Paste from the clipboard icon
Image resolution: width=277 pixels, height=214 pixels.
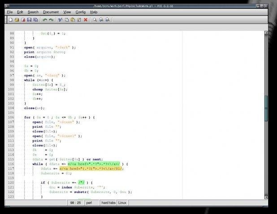pos(73,20)
